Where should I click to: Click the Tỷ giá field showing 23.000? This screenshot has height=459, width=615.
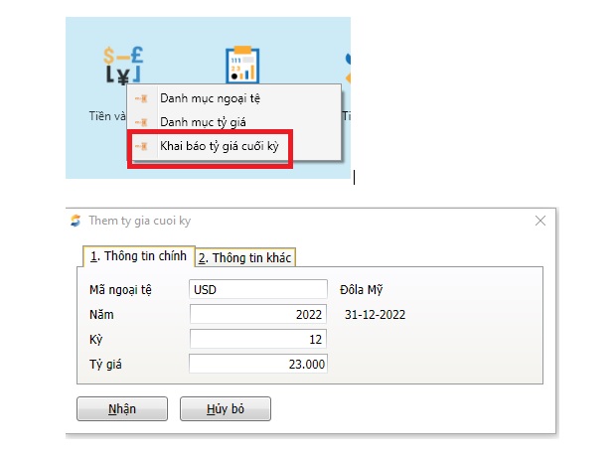point(257,364)
